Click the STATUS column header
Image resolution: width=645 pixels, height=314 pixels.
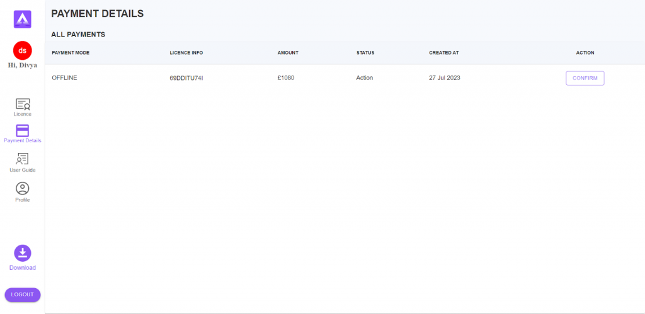[365, 53]
